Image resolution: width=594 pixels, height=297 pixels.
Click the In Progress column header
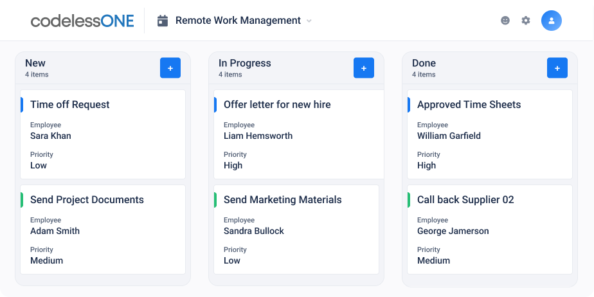point(245,63)
